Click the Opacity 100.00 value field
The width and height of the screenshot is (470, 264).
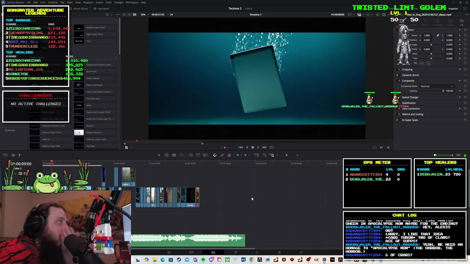click(x=449, y=91)
